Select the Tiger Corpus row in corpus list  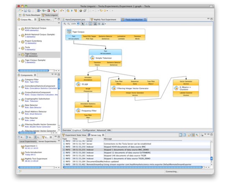(x=39, y=55)
